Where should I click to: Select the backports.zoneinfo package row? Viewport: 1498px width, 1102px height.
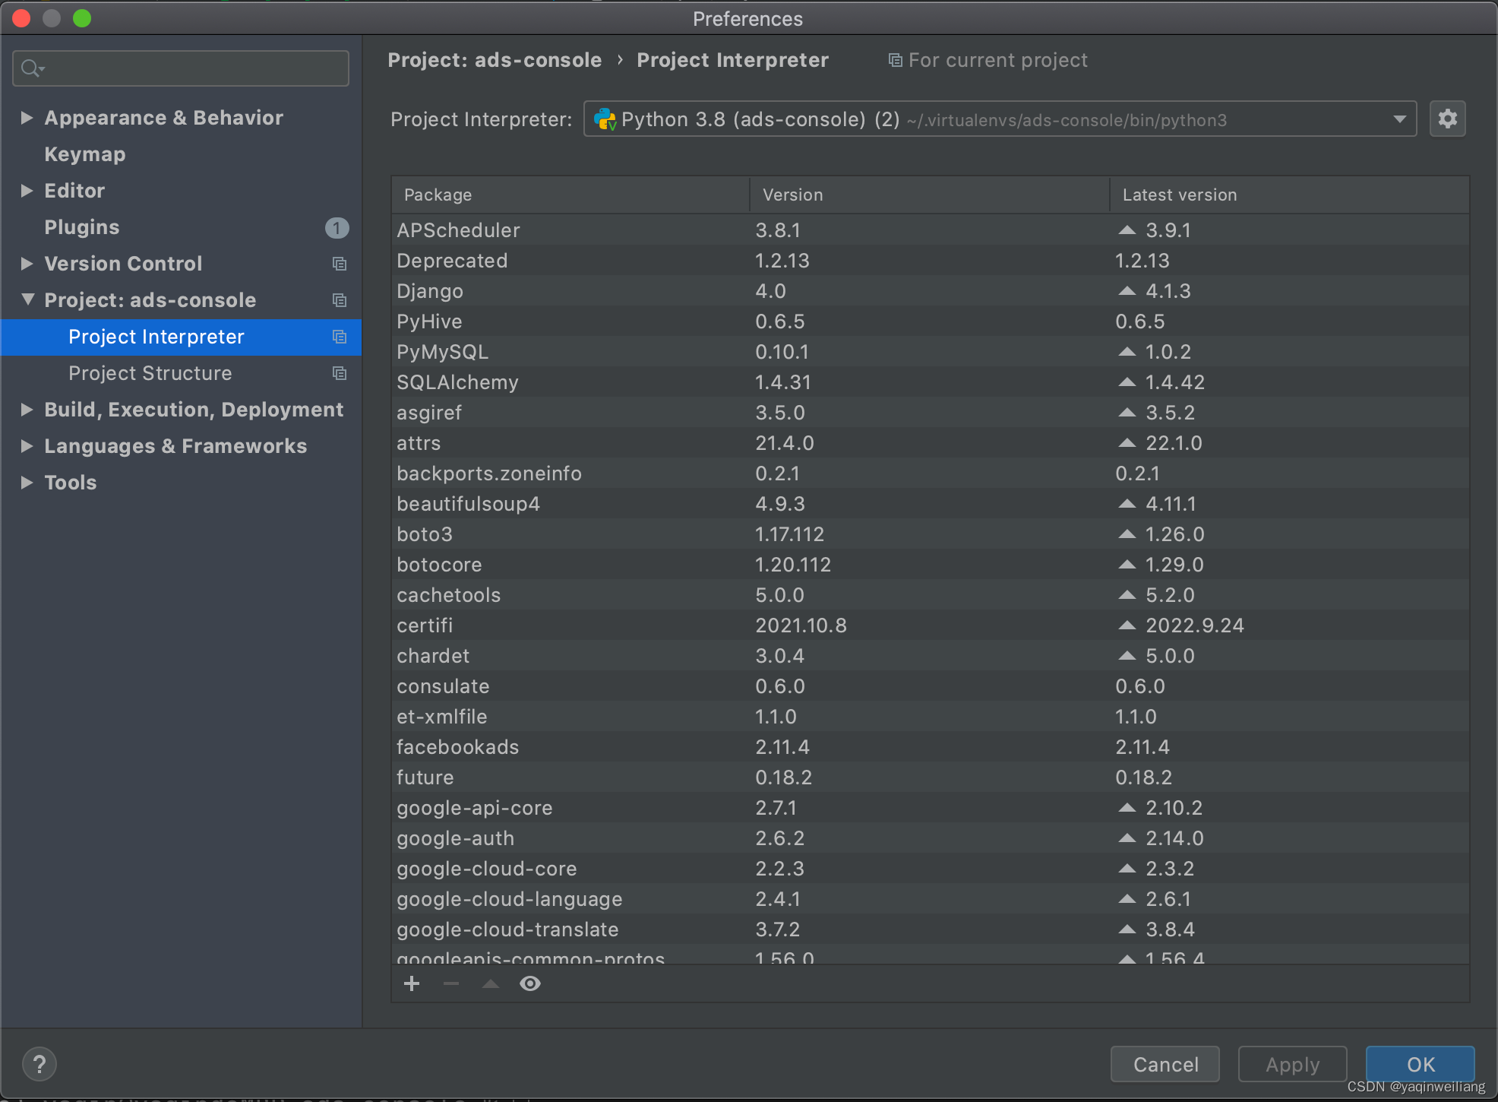(931, 473)
